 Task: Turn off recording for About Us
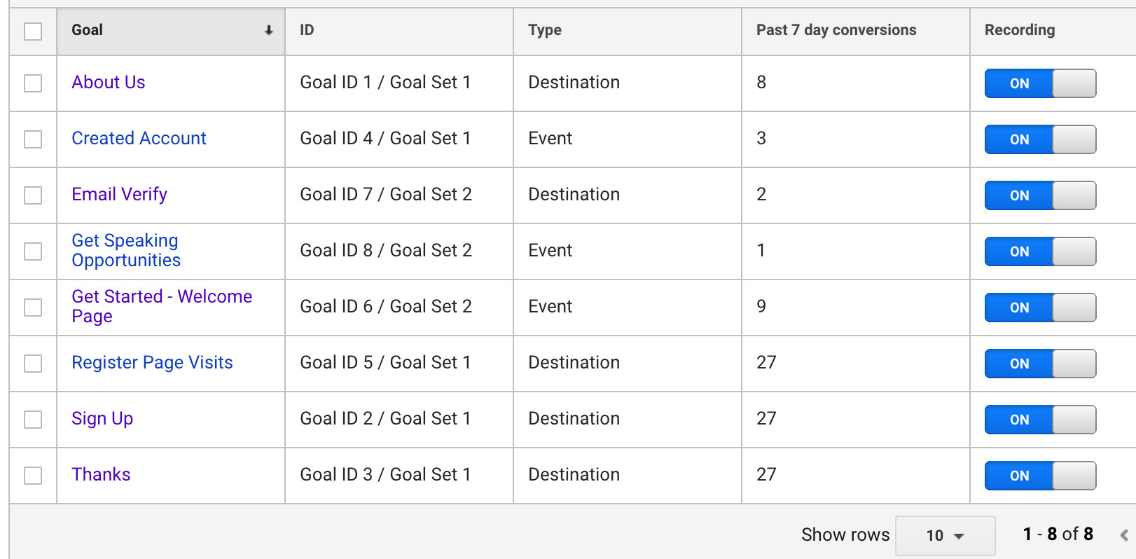click(1039, 83)
